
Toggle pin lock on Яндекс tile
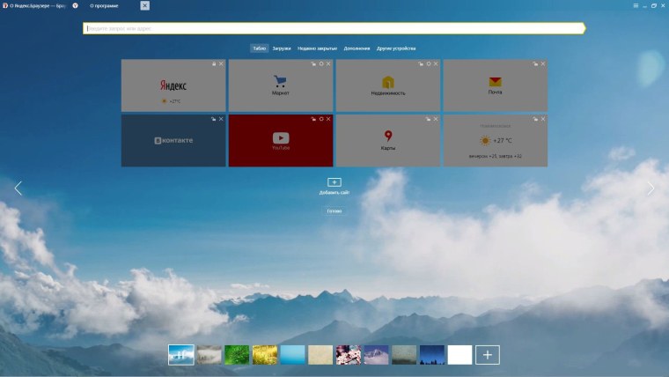tap(214, 63)
